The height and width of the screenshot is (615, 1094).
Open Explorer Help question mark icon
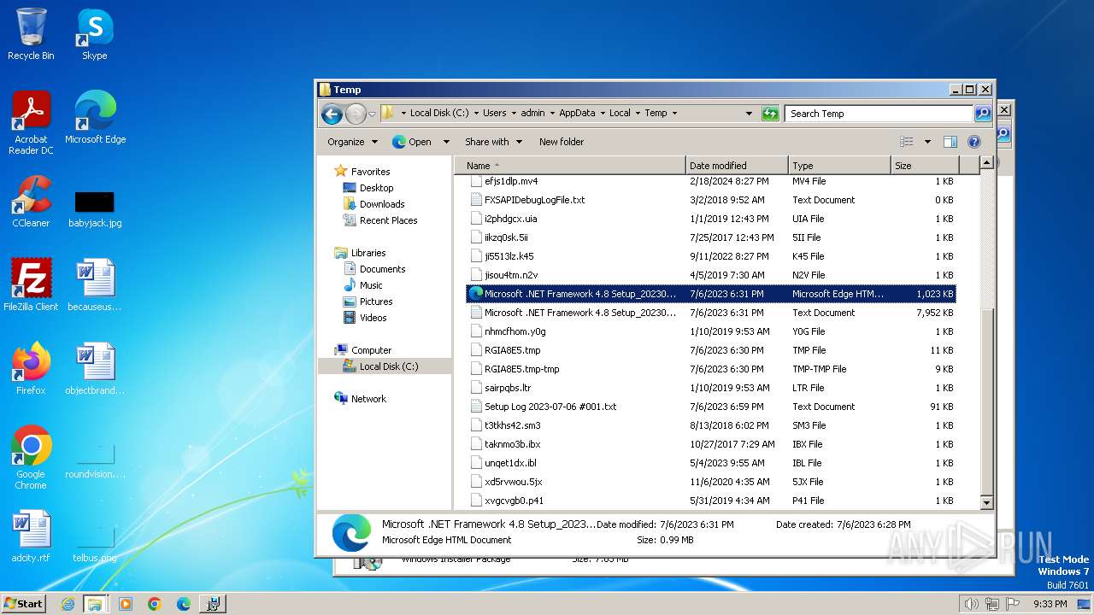coord(973,142)
